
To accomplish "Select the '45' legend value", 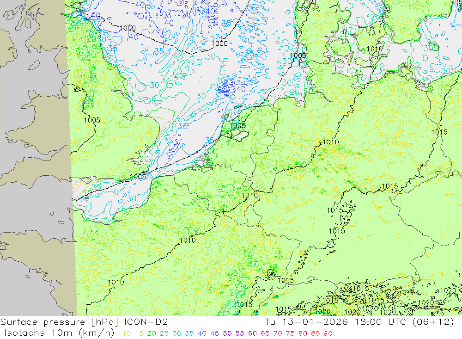I will point(214,334).
